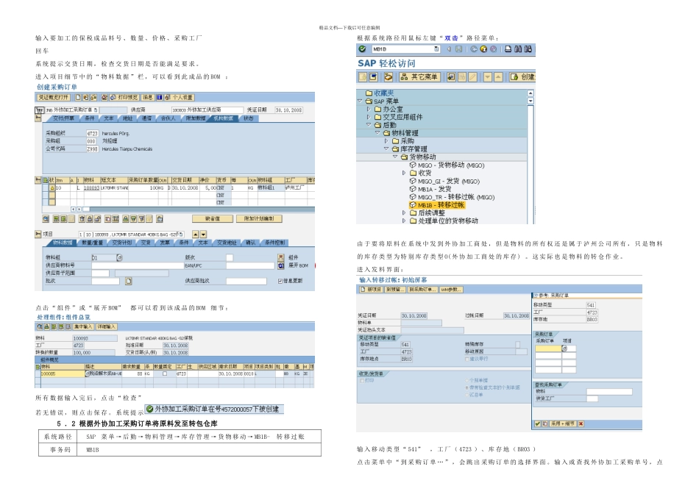Click the 新项目 button
This screenshot has width=699, height=494.
tap(372, 290)
